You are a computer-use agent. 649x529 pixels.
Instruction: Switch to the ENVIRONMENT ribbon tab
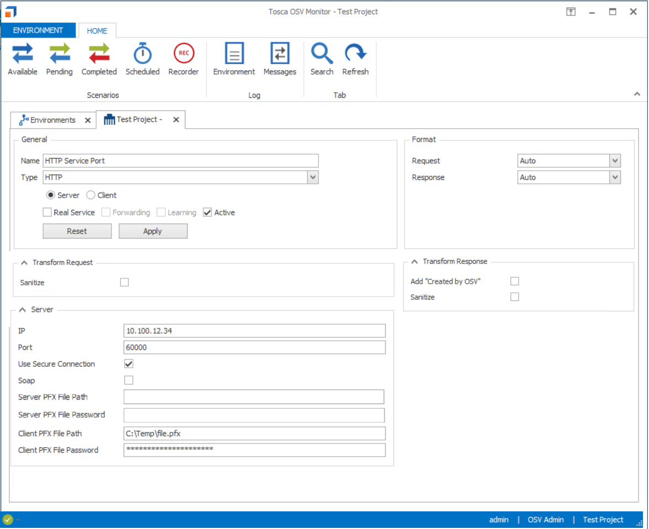coord(38,30)
